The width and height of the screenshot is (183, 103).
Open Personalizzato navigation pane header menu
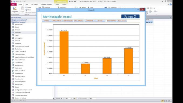point(23,17)
